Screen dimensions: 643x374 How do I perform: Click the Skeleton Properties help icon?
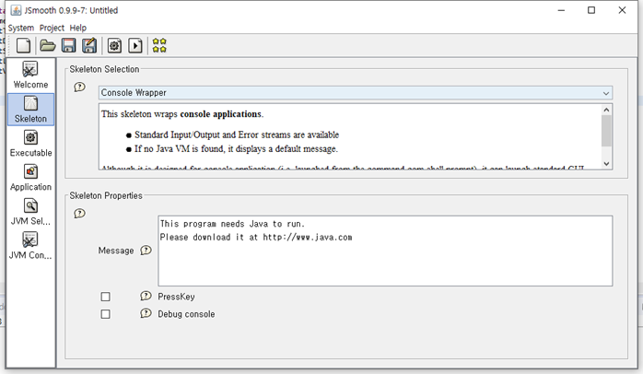coord(79,213)
